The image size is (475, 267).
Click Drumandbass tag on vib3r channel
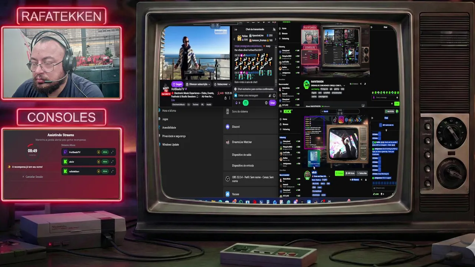pyautogui.click(x=317, y=191)
